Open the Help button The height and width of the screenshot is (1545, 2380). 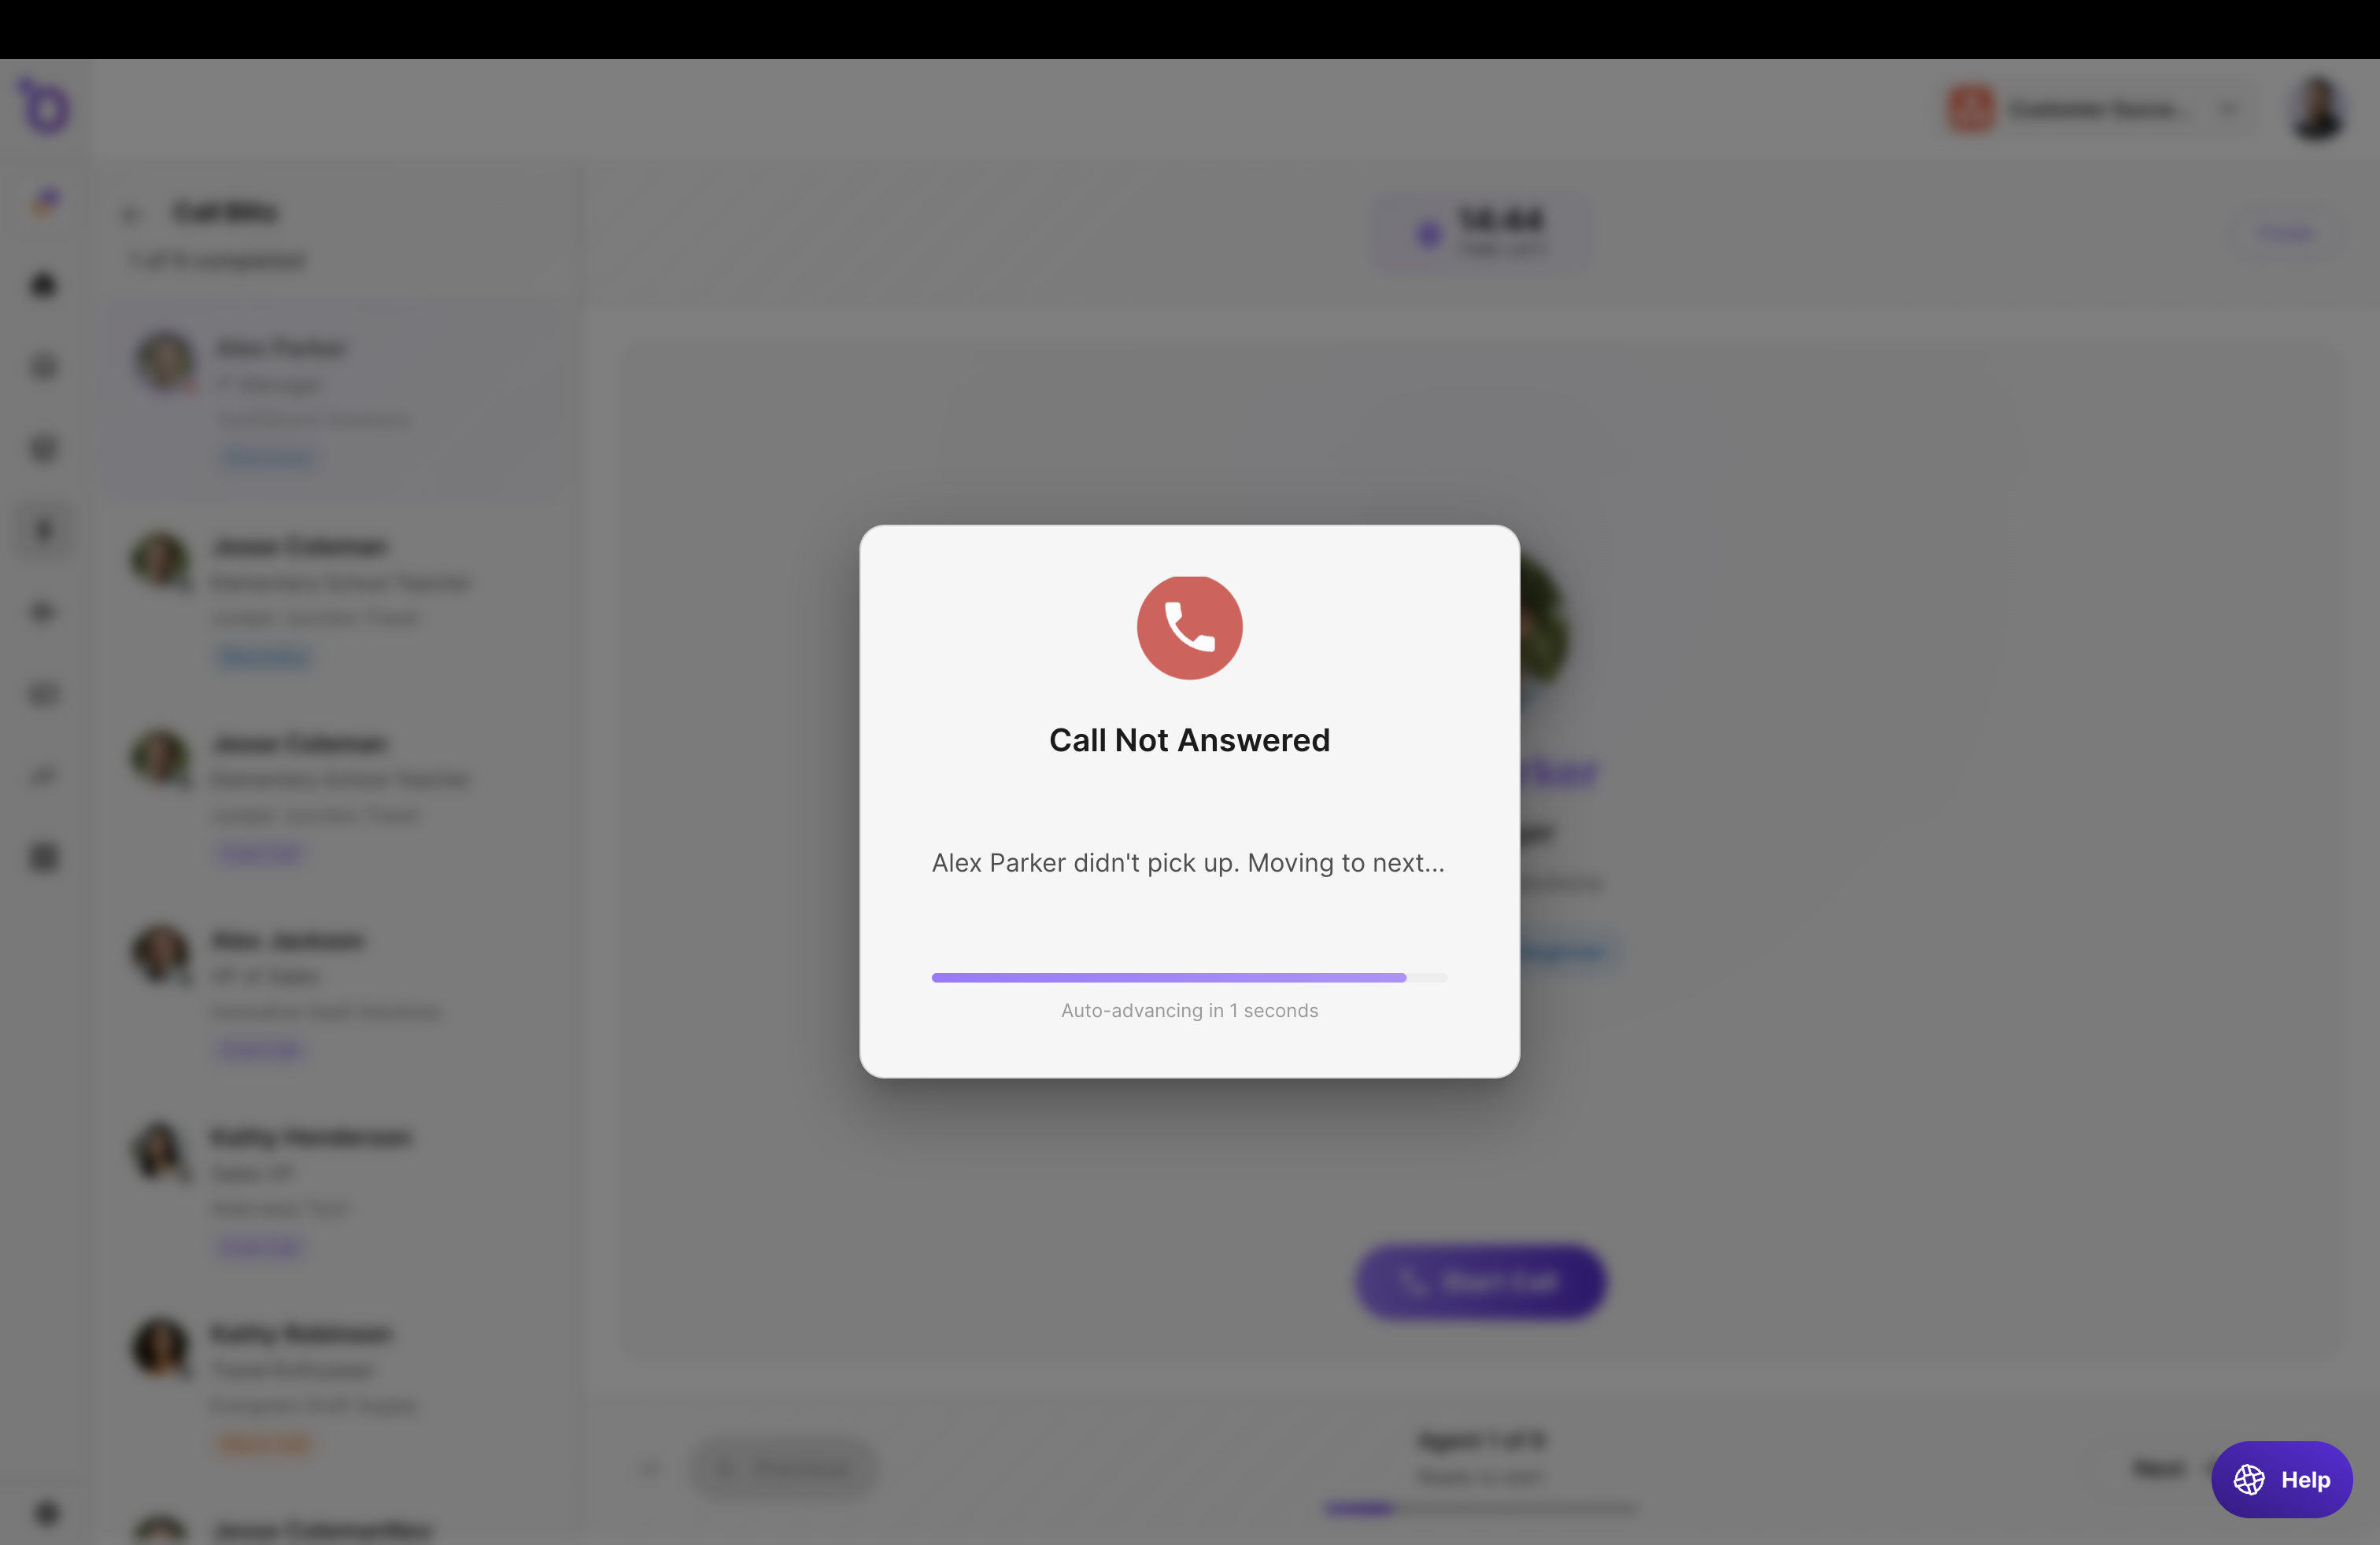click(2281, 1480)
